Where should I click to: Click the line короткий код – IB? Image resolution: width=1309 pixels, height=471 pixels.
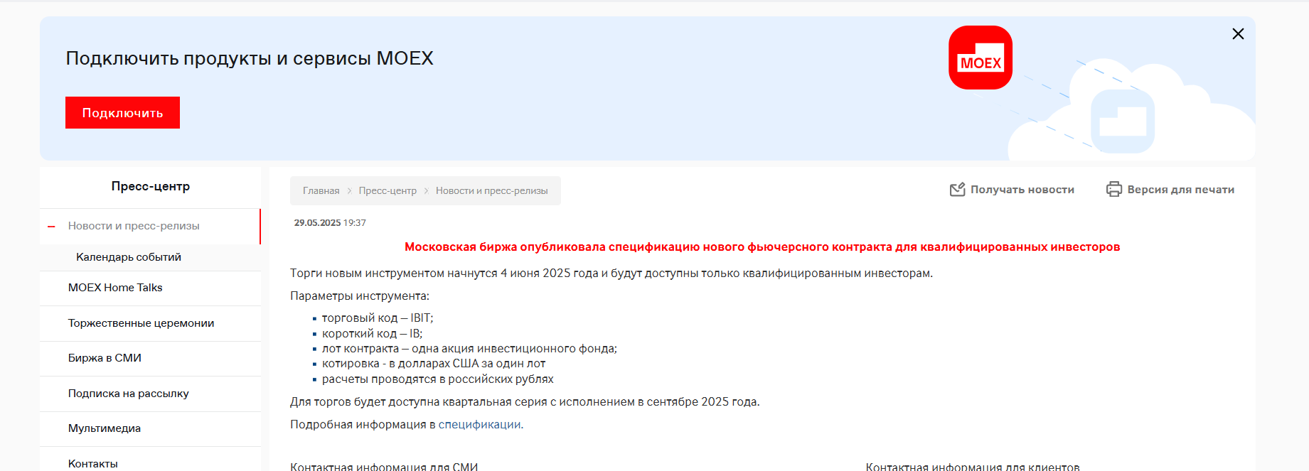(x=372, y=334)
